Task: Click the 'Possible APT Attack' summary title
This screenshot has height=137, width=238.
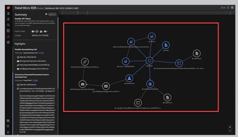Action: [x=23, y=19]
